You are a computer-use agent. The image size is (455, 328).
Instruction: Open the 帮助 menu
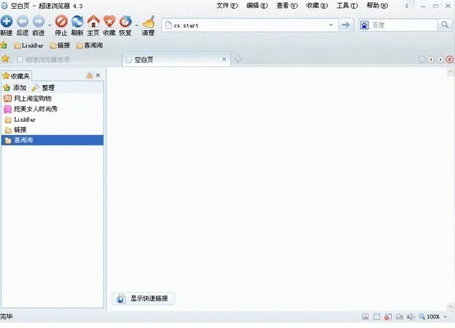(378, 6)
